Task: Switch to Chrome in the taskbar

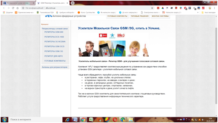Action: point(83,120)
